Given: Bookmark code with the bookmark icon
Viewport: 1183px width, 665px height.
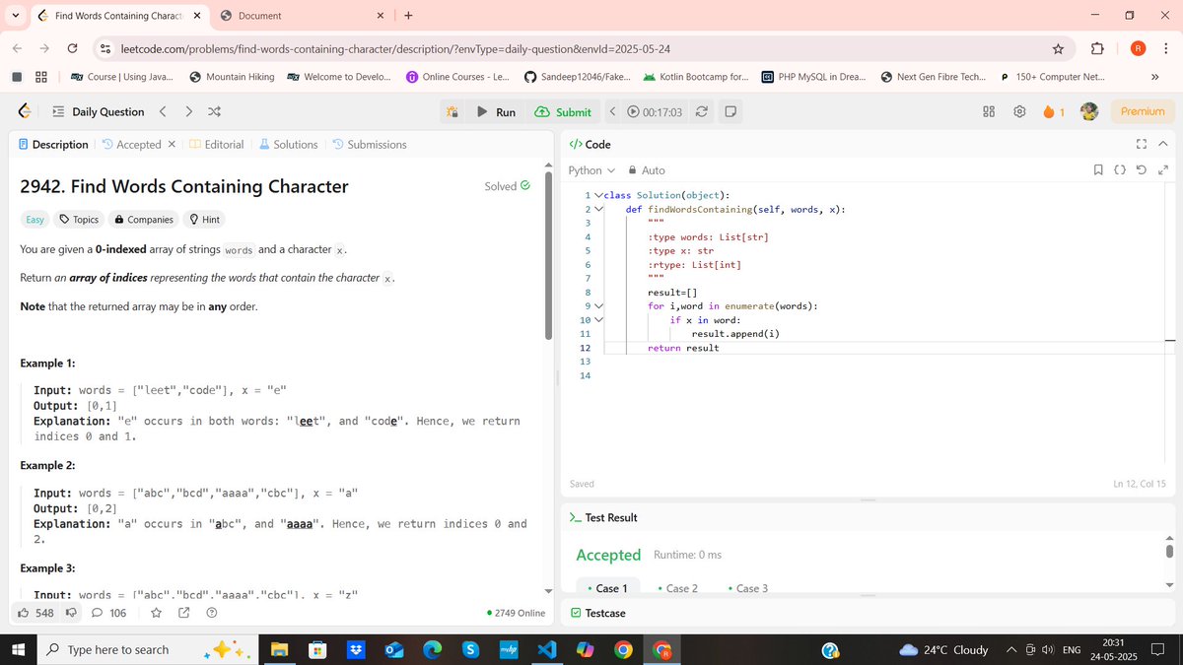Looking at the screenshot, I should 1098,170.
